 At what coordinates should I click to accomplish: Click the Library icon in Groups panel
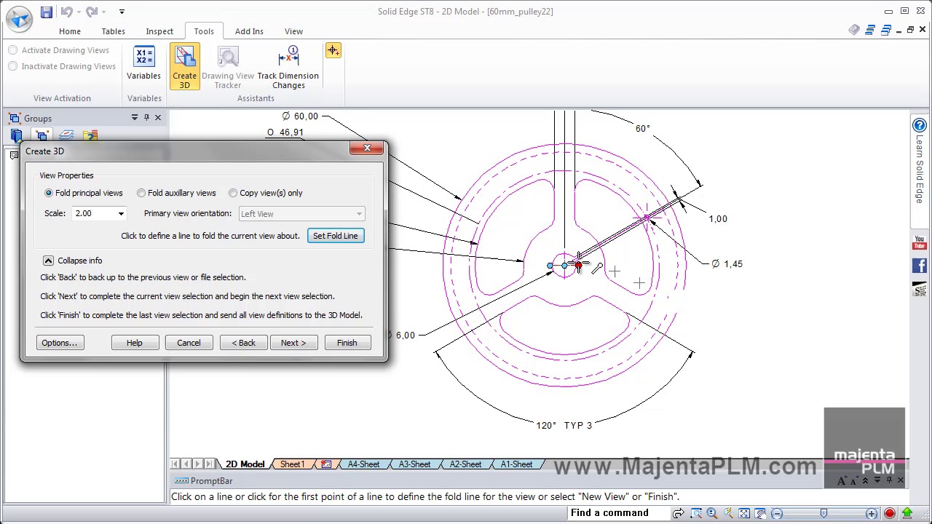(x=16, y=135)
